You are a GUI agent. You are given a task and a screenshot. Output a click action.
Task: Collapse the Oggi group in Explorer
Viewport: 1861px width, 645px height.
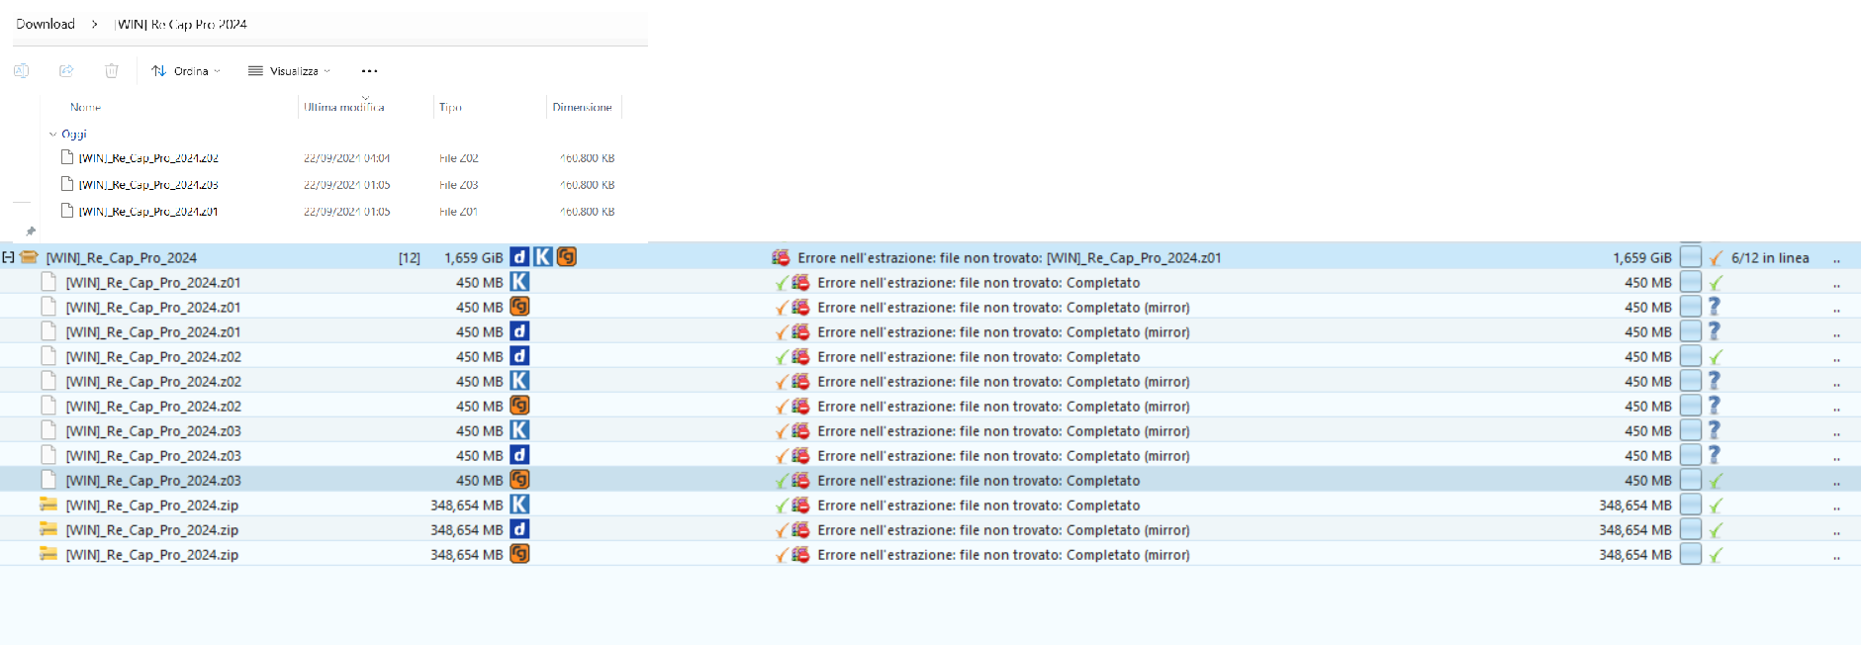[x=53, y=134]
